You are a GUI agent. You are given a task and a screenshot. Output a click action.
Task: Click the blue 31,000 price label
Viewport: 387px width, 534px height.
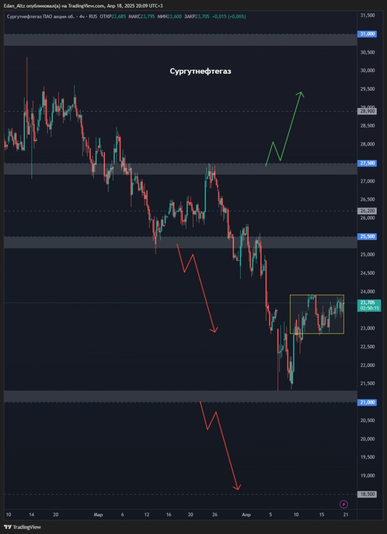pyautogui.click(x=368, y=34)
